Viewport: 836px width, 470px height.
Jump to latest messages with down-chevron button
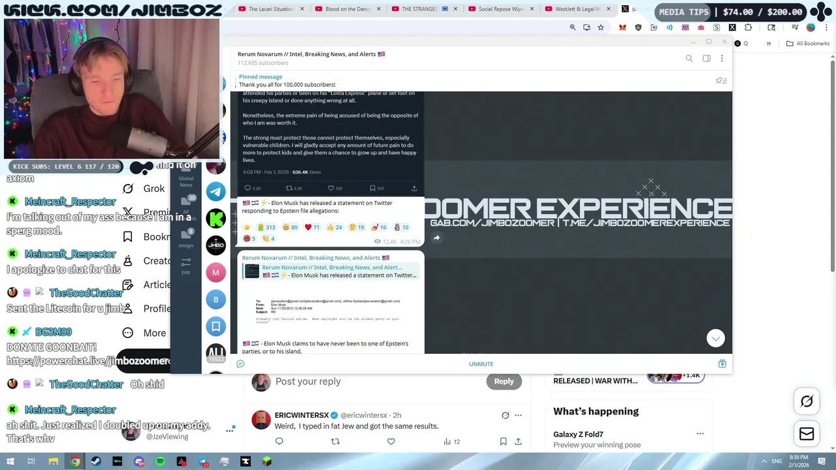click(716, 338)
